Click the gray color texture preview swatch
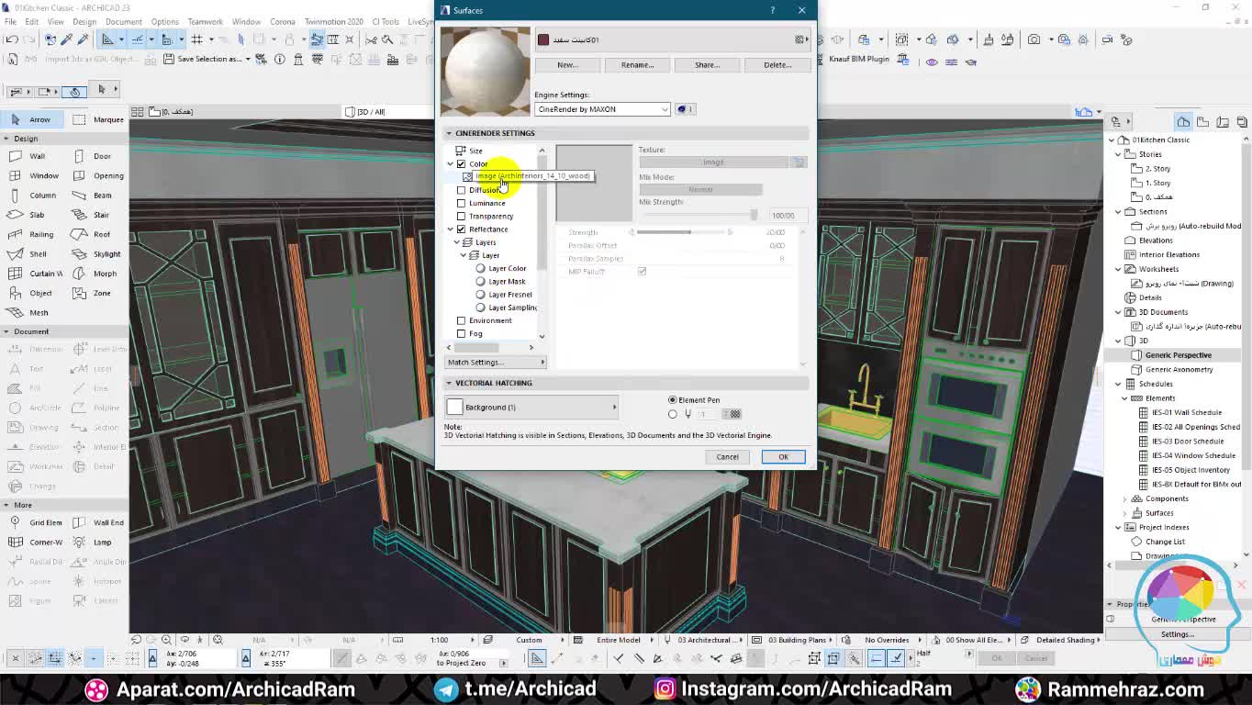The width and height of the screenshot is (1252, 705). (594, 183)
